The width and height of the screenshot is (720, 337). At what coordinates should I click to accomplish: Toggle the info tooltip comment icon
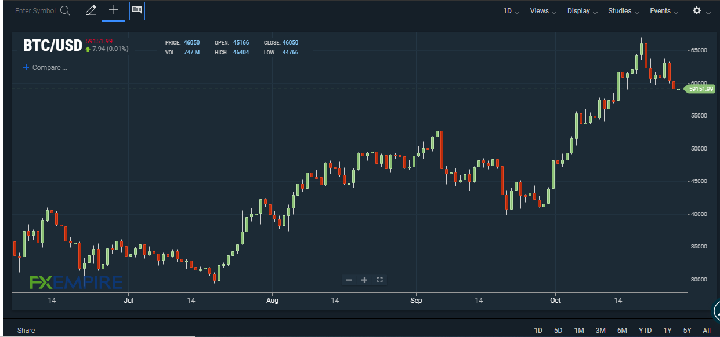click(137, 10)
